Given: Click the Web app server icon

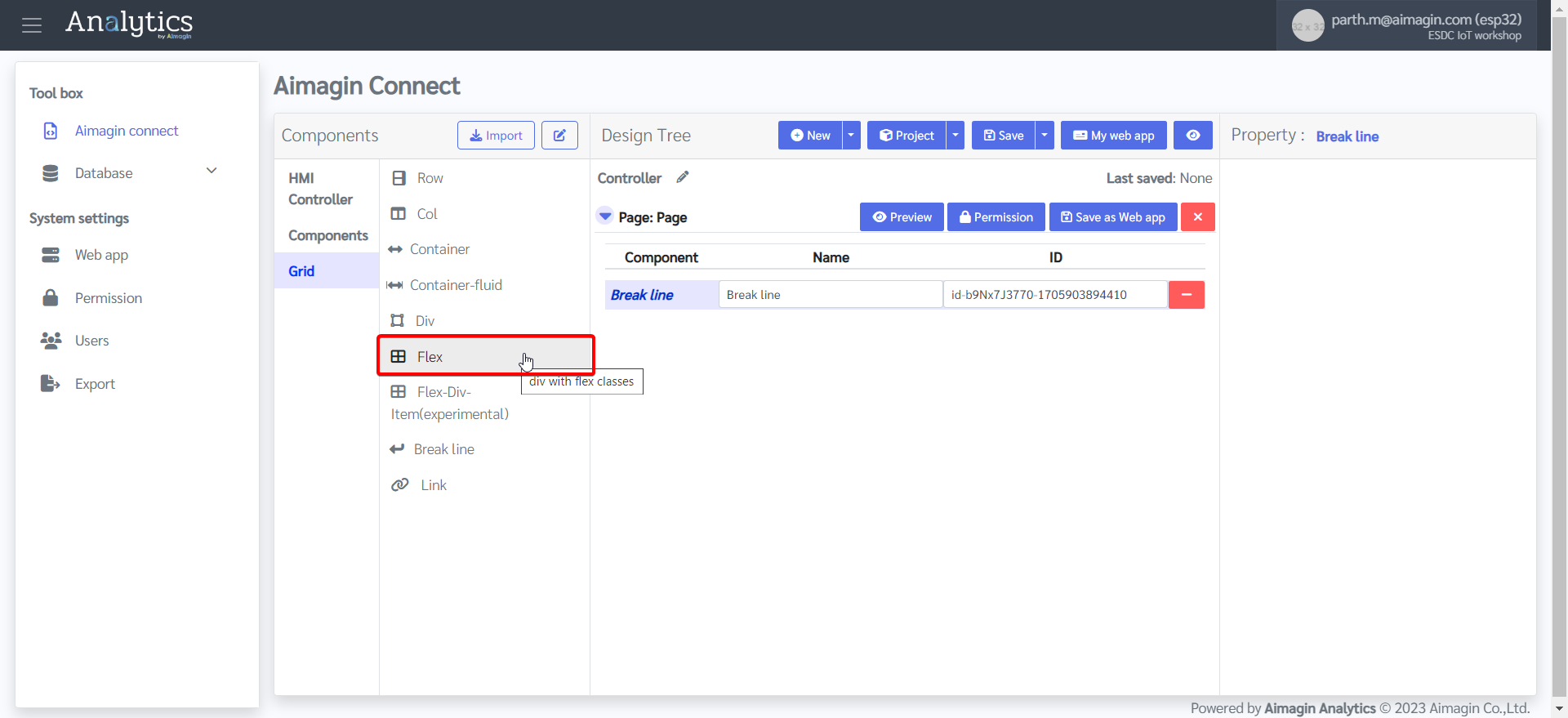Looking at the screenshot, I should pyautogui.click(x=51, y=255).
